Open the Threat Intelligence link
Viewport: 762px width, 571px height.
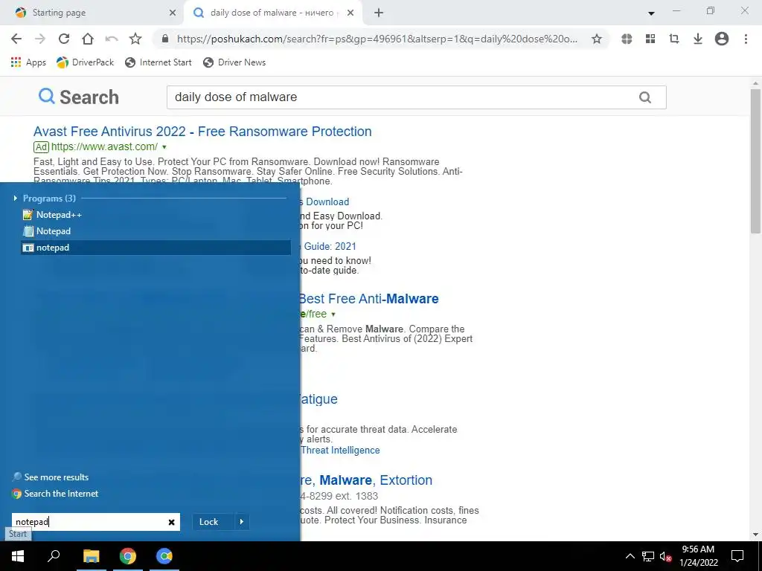[x=340, y=450]
